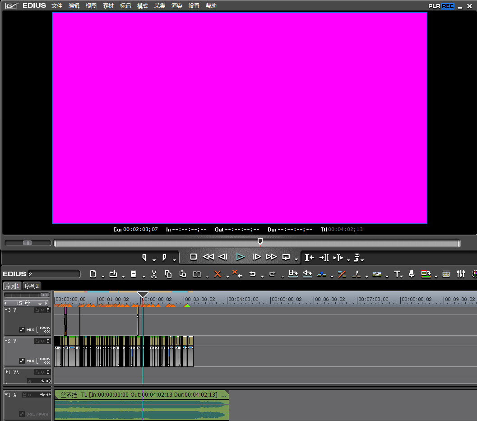Image resolution: width=477 pixels, height=421 pixels.
Task: Open the audio mixer sliders icon
Action: tap(461, 274)
